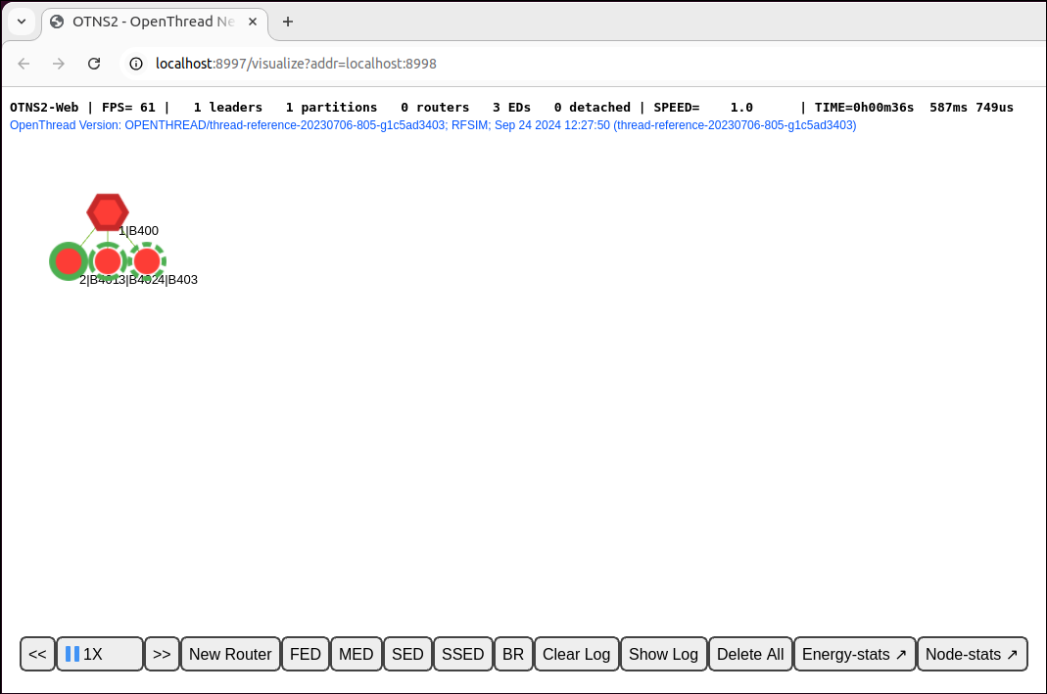Open the Node-stats page
This screenshot has height=694, width=1047.
tap(972, 653)
